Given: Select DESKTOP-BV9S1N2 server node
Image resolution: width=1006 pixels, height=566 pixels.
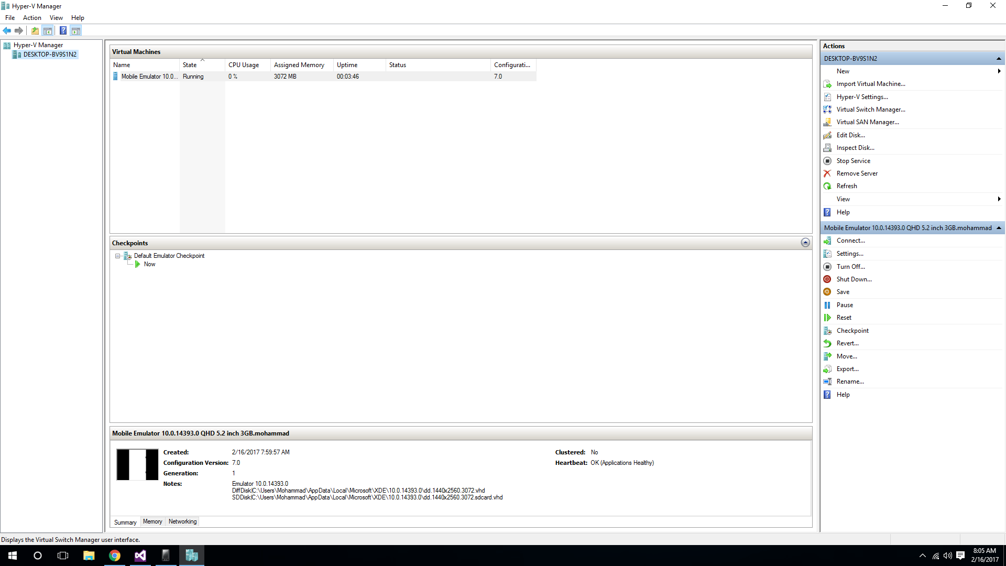Looking at the screenshot, I should (50, 55).
